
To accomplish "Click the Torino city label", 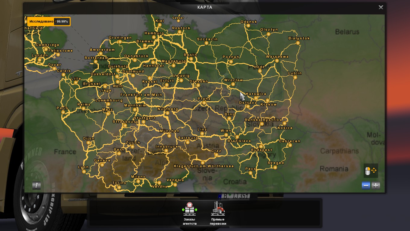I will [x=119, y=183].
